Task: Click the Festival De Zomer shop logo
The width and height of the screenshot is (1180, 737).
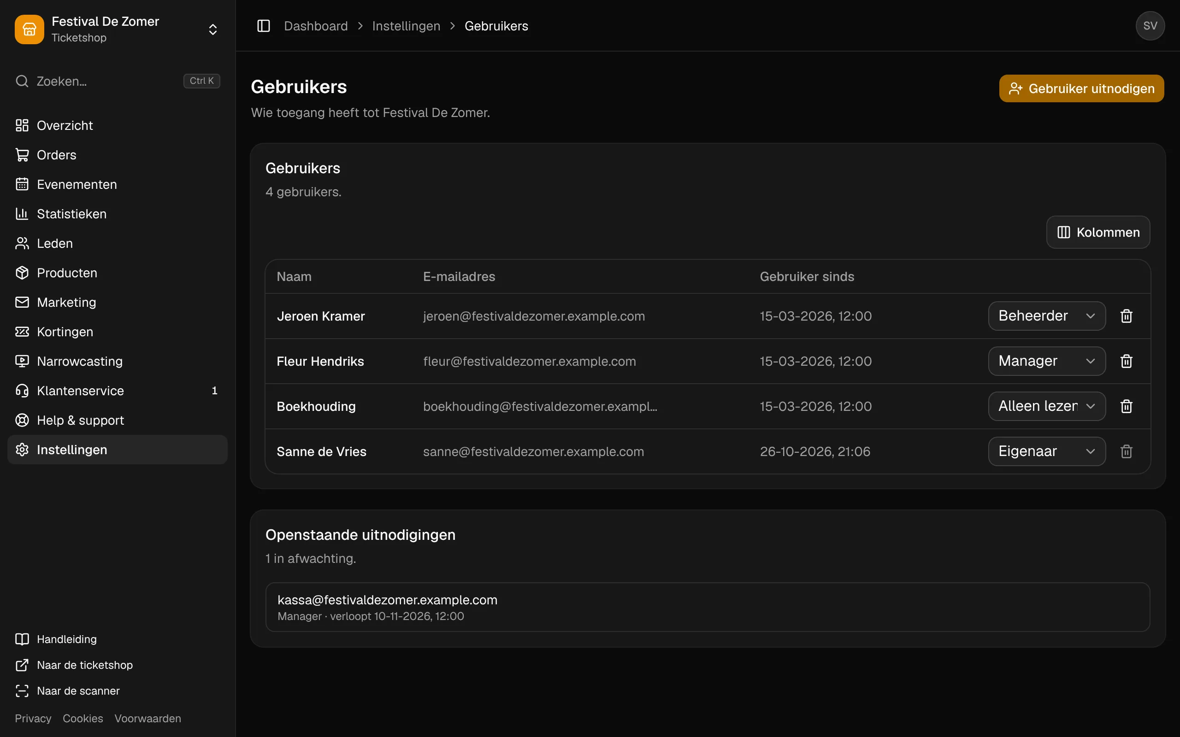Action: click(29, 29)
